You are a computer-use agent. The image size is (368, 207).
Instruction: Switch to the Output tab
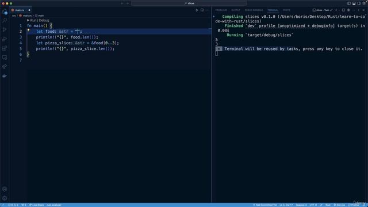pos(236,10)
